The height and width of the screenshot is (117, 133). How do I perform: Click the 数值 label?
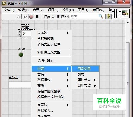click(25, 27)
